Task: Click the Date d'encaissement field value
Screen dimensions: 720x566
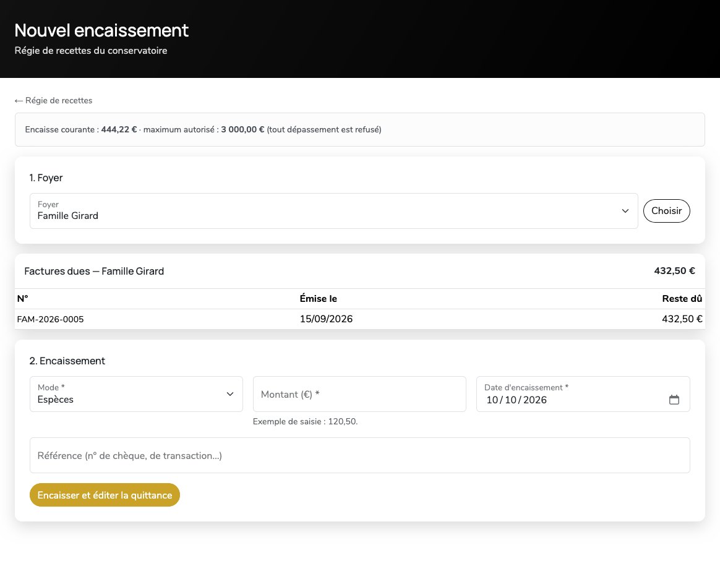Action: [x=516, y=400]
